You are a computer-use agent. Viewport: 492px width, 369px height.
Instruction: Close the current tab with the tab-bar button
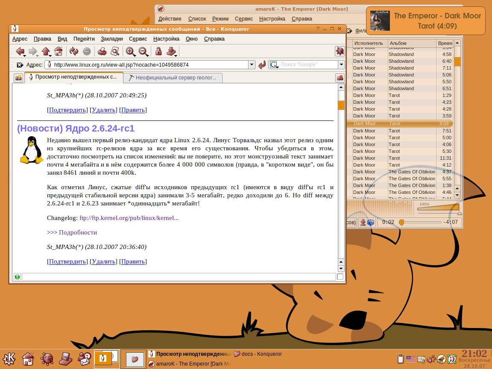pyautogui.click(x=340, y=77)
